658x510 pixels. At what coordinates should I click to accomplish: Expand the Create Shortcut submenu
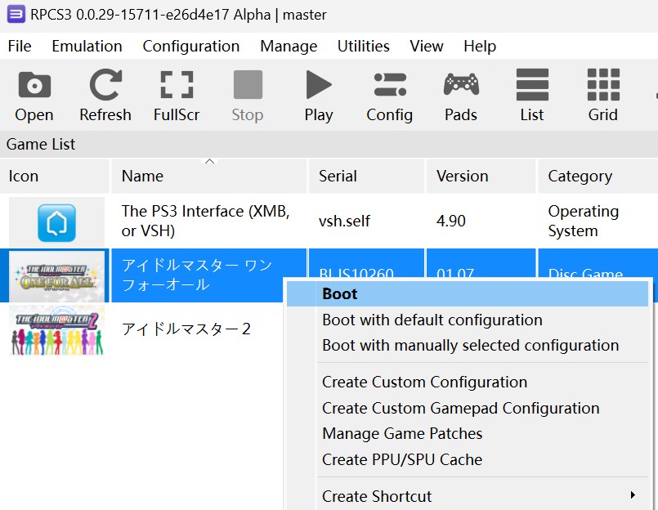(468, 496)
